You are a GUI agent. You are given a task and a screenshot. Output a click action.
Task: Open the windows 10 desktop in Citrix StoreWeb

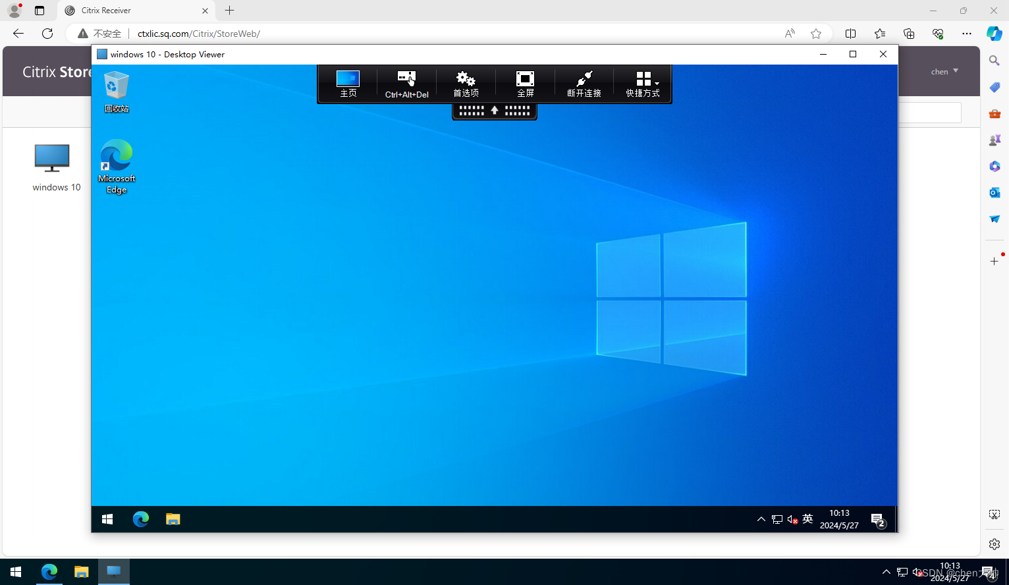(x=55, y=168)
